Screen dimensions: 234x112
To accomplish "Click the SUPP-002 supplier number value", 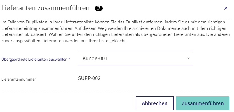I will click(x=89, y=78).
